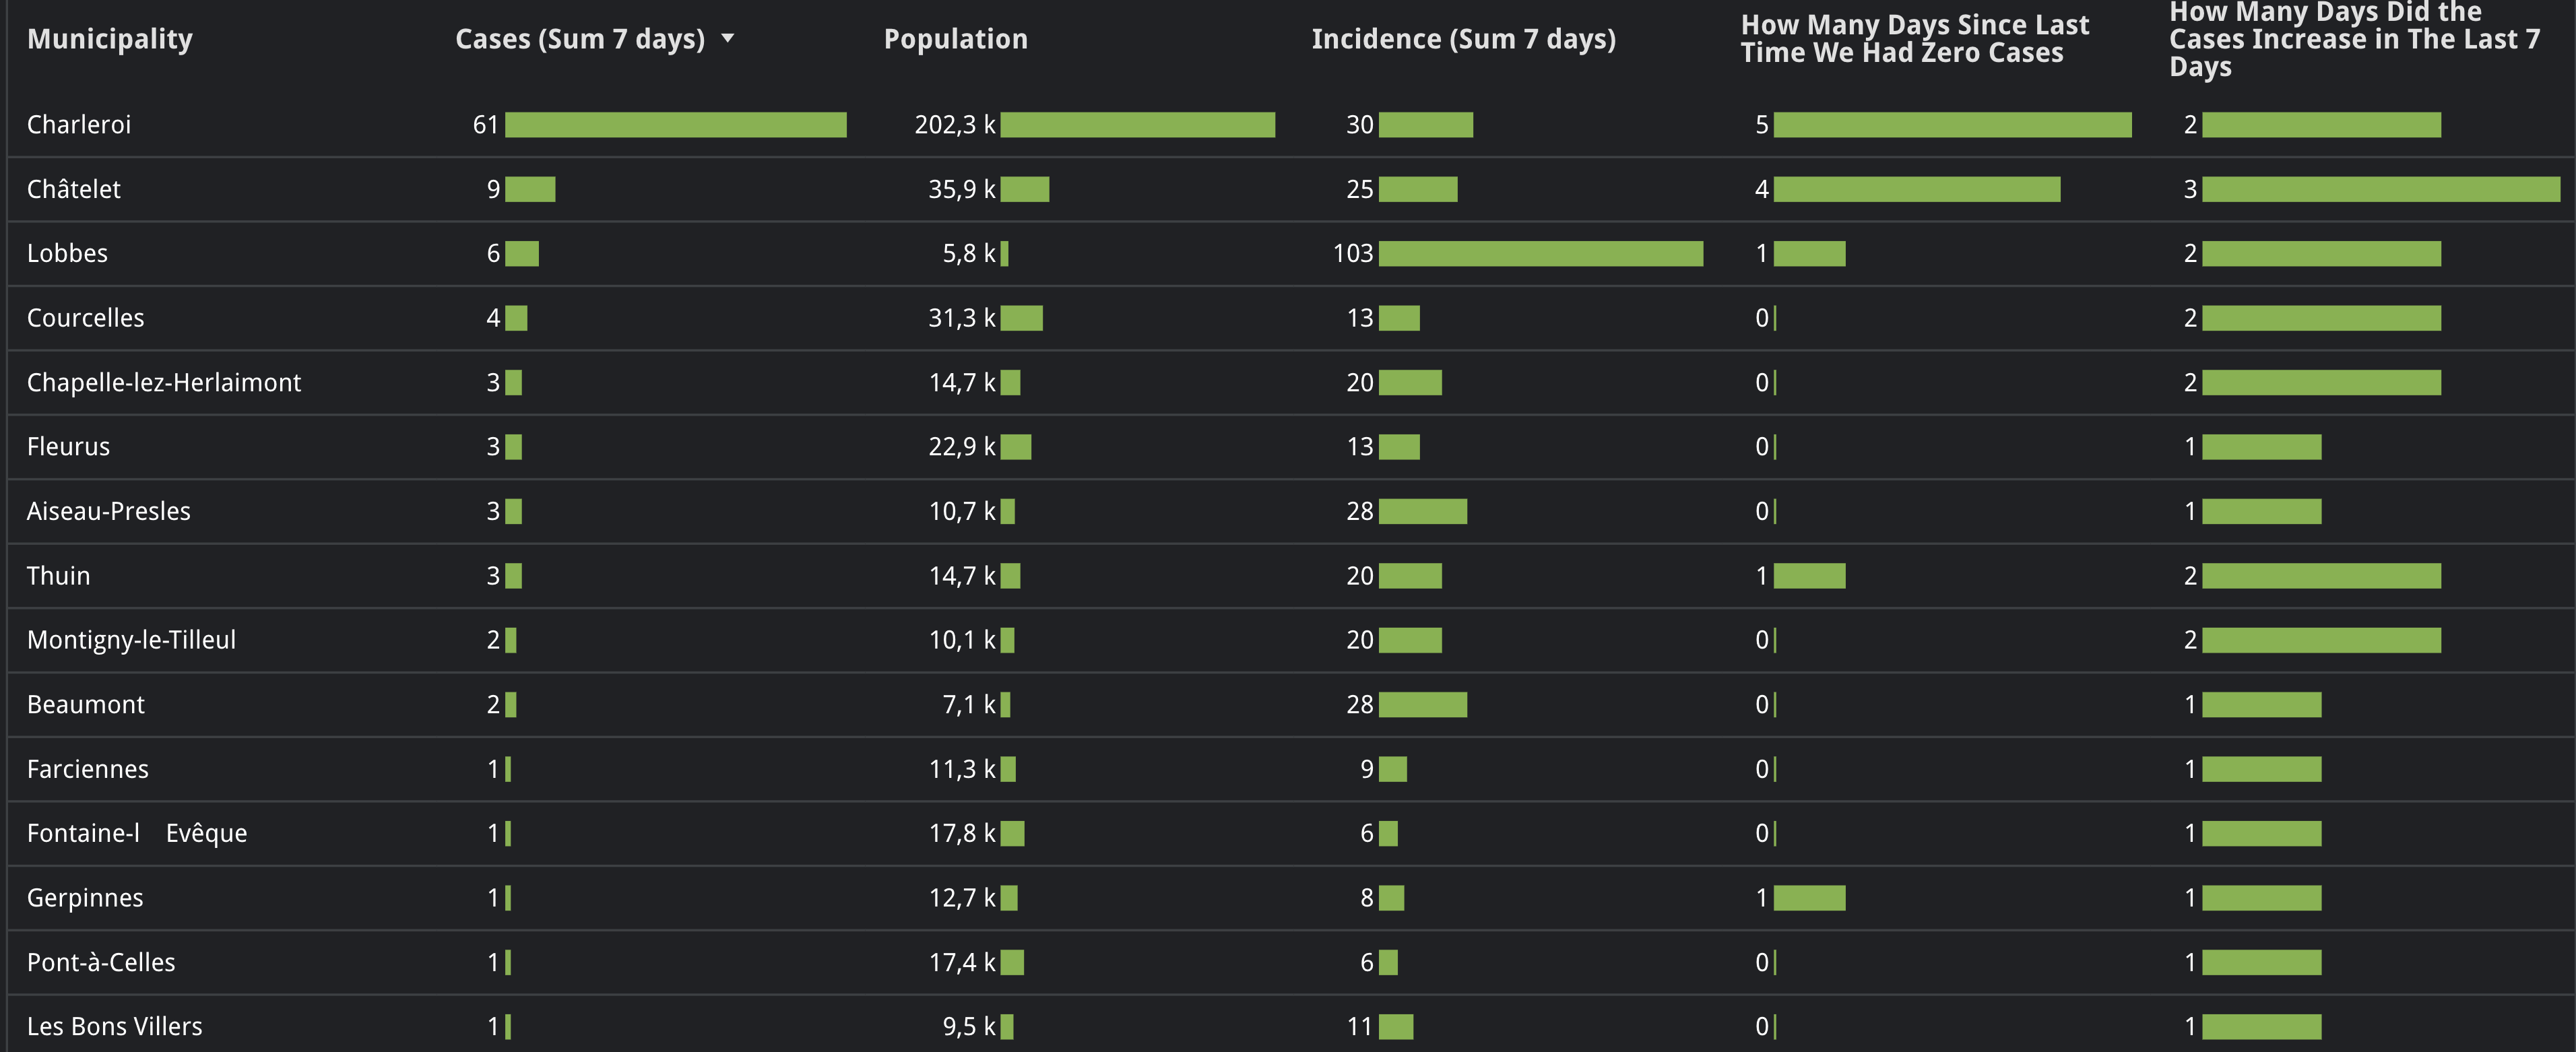
Task: Select the Les Bons Villers municipality name
Action: [115, 1026]
